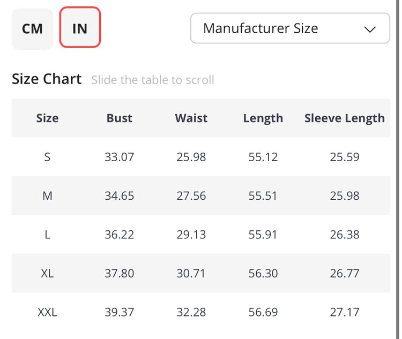Open the Manufacturer Size dropdown
This screenshot has width=402, height=339.
click(x=289, y=28)
